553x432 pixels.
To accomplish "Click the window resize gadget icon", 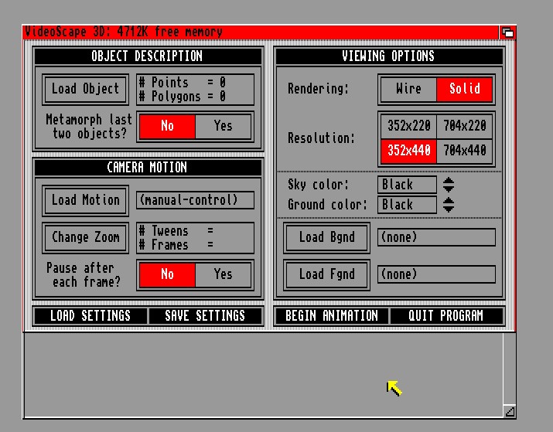I will point(510,411).
